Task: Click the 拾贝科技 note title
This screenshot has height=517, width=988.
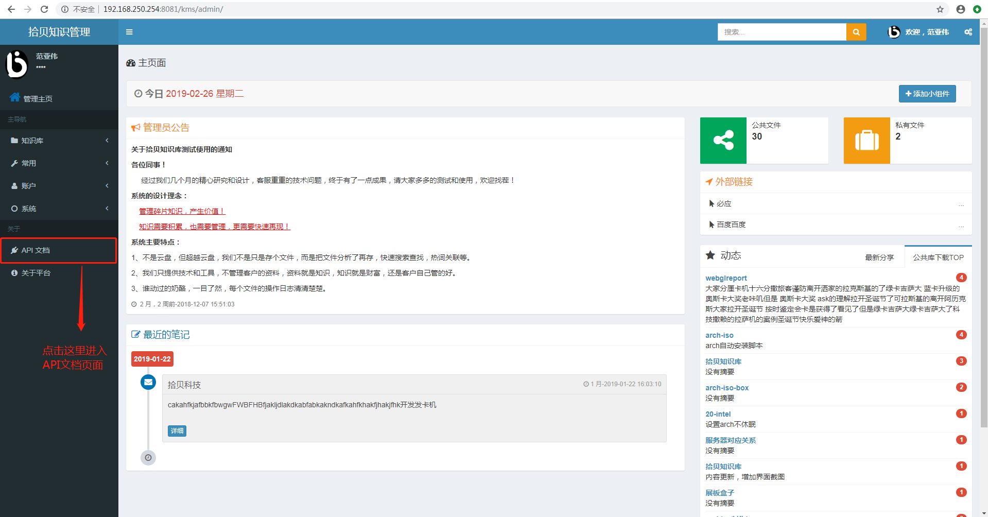Action: coord(184,385)
